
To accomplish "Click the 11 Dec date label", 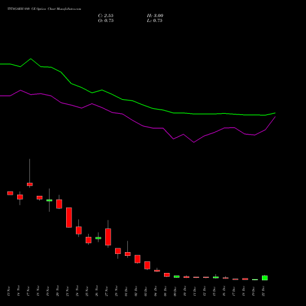I will point(195,291).
